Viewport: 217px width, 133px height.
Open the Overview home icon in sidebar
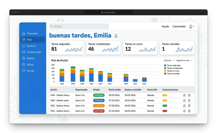24,33
